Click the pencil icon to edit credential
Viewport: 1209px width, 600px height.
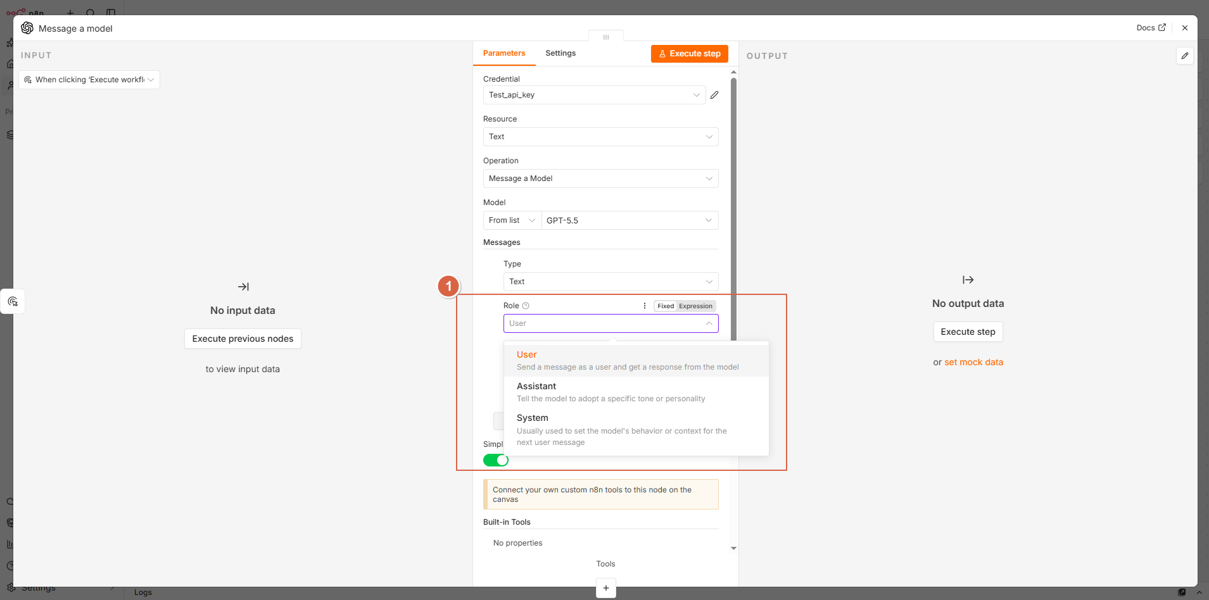tap(714, 95)
